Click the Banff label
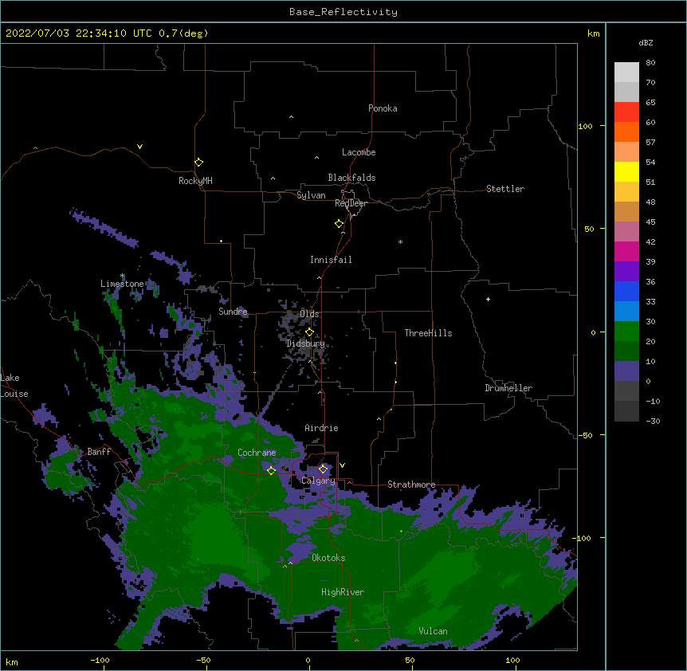This screenshot has width=687, height=671. click(99, 452)
